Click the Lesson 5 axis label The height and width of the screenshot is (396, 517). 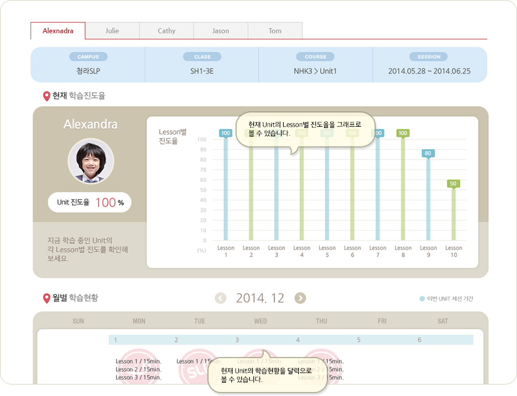click(x=327, y=251)
